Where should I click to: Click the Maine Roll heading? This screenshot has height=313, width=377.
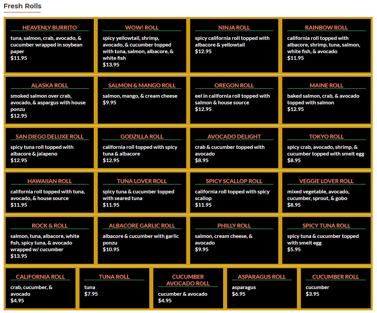coord(326,85)
